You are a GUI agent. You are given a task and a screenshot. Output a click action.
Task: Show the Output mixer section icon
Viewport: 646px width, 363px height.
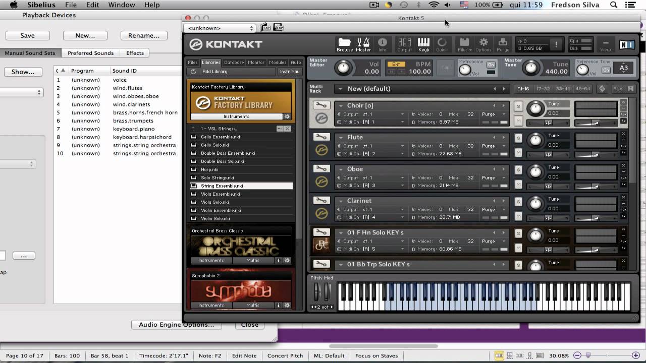coord(404,44)
